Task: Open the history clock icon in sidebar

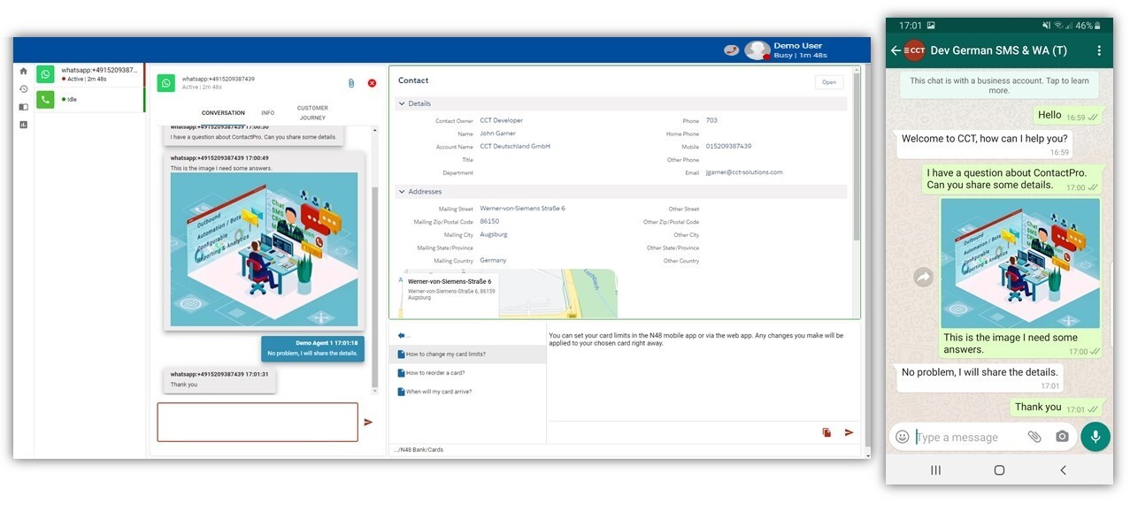Action: 23,88
